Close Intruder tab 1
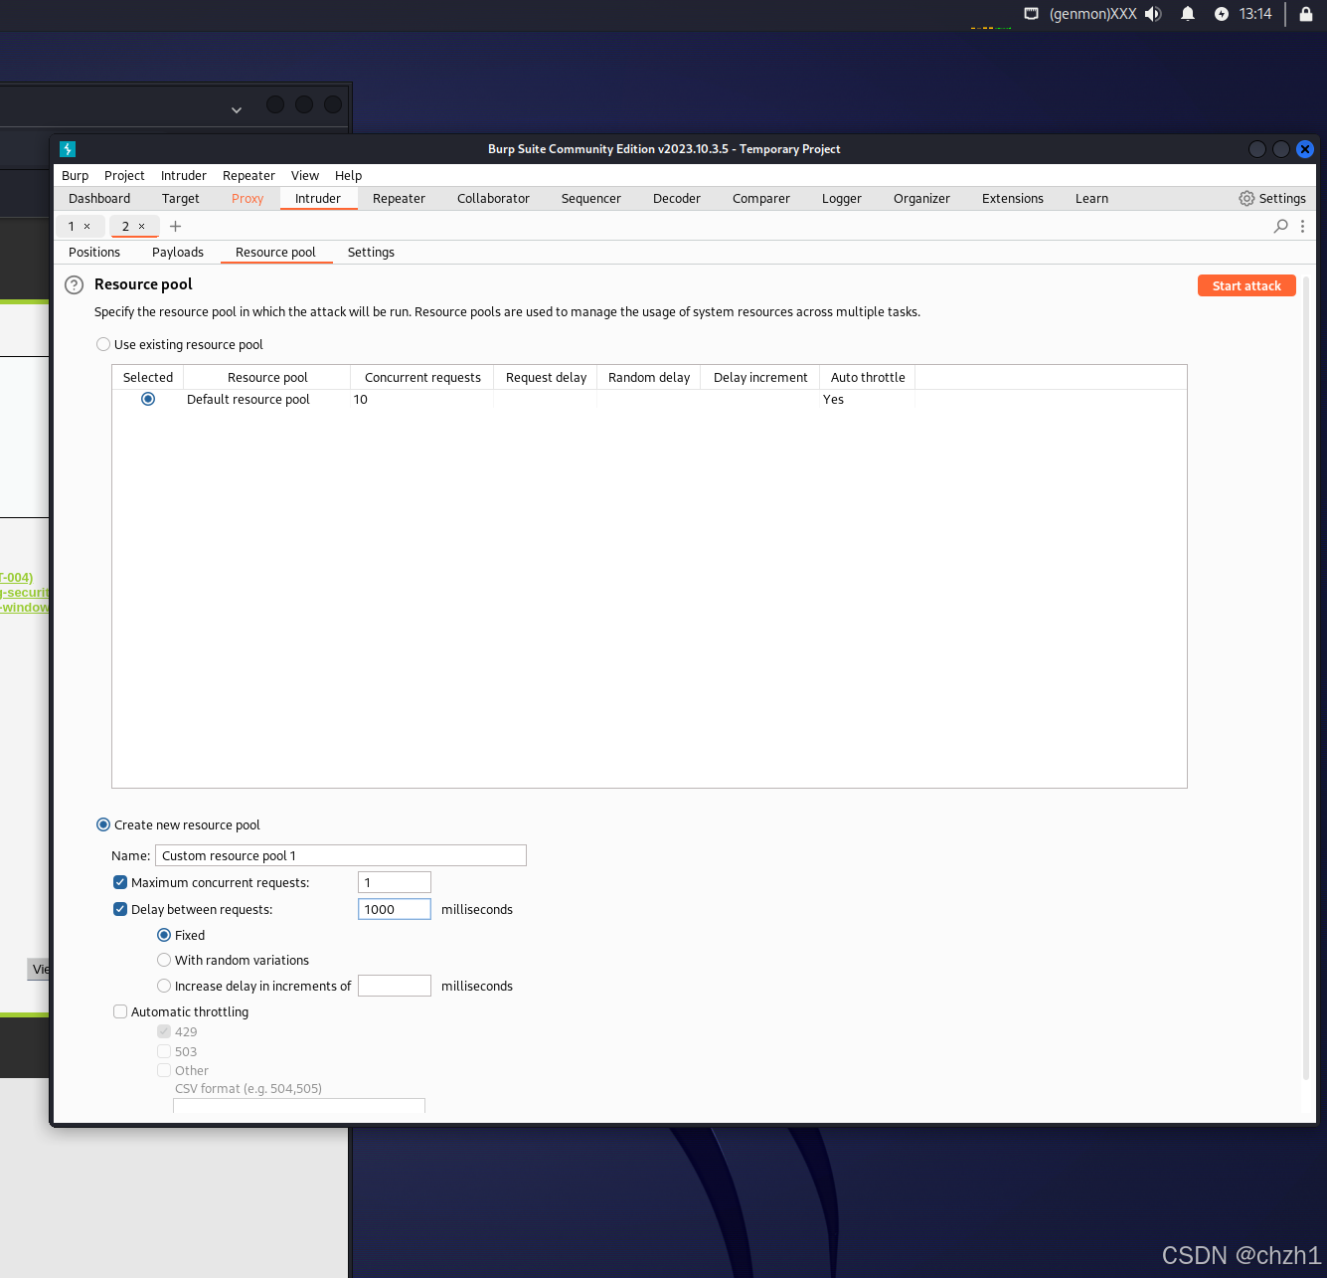The width and height of the screenshot is (1327, 1278). coord(87,227)
